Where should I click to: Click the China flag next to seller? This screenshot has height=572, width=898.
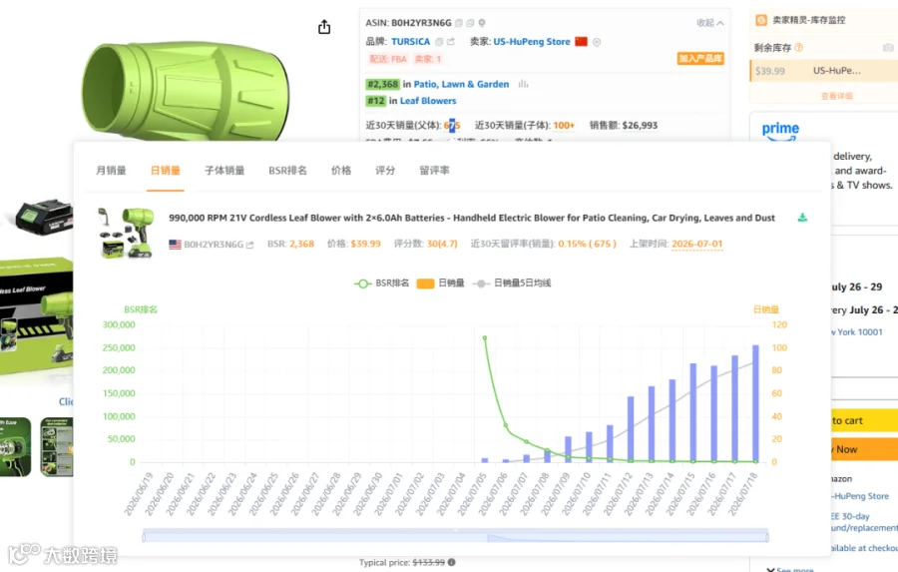click(x=582, y=41)
